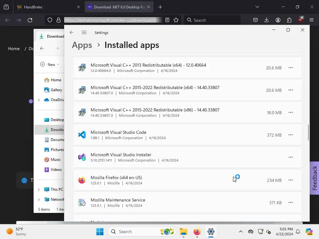319x239 pixels.
Task: Open the Firefox Downloads panel
Action: (x=267, y=20)
